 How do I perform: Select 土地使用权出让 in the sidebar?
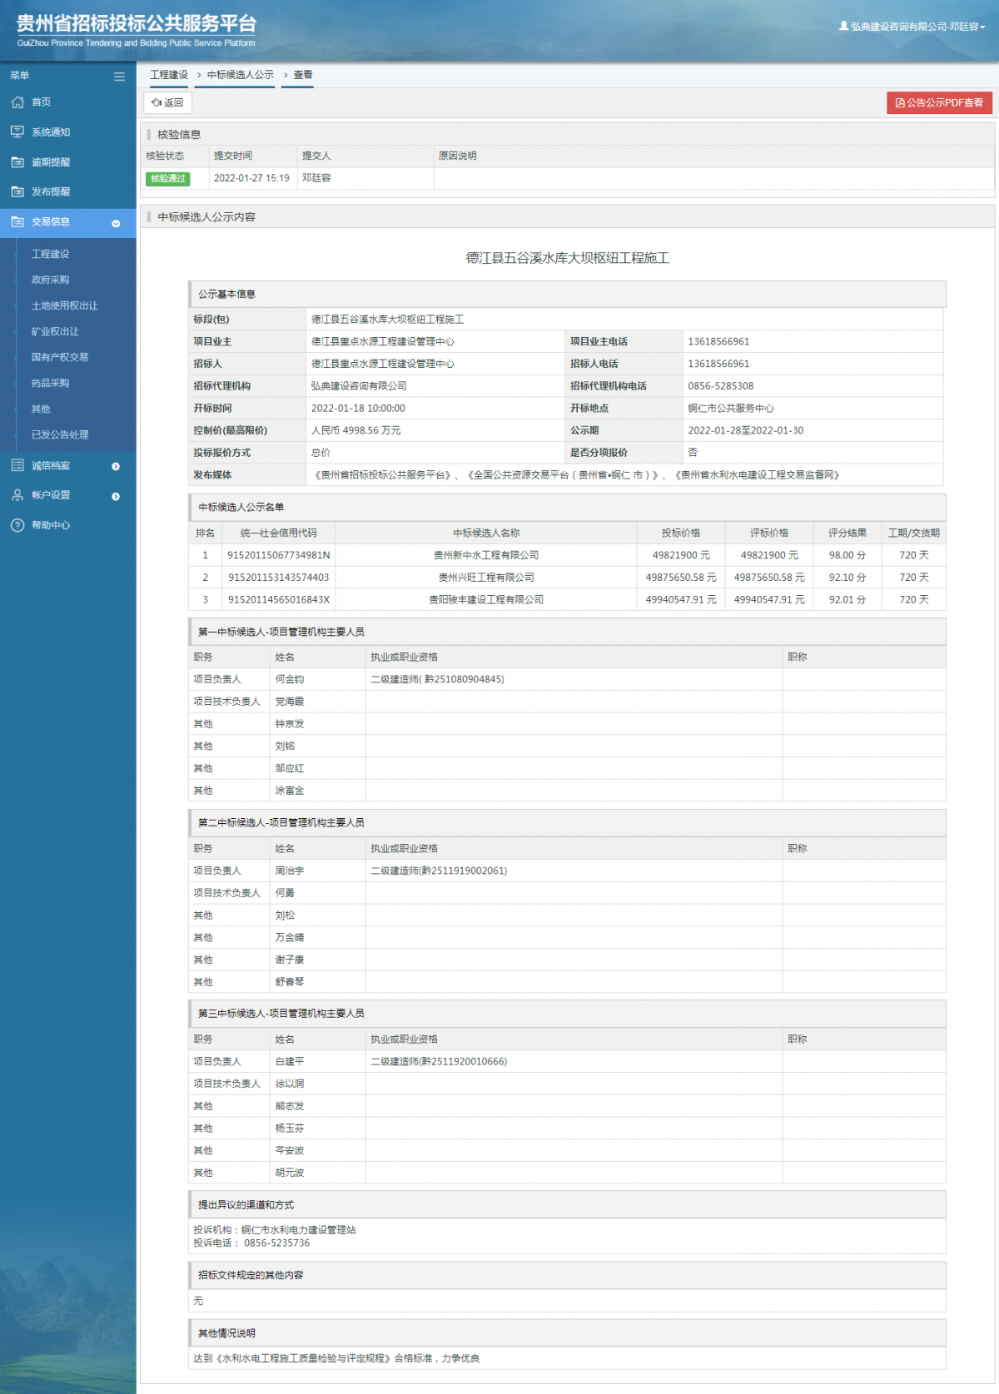(65, 305)
